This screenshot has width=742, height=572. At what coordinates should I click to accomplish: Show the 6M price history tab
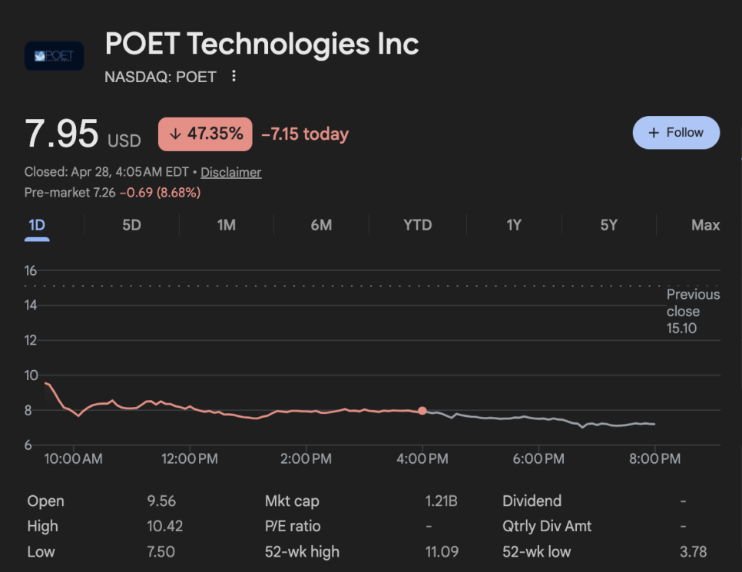[x=321, y=225]
